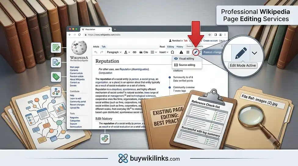This screenshot has height=166, width=298.
Task: Follow the Reputation (disambiguation) link
Action: pos(134,69)
